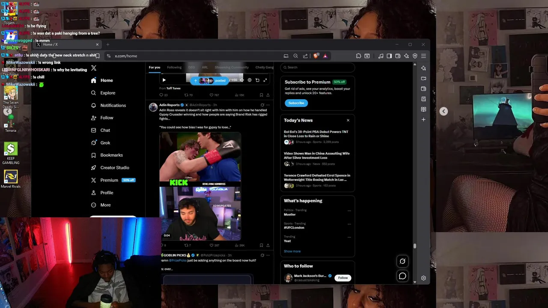
Task: Open Profile in the X sidebar
Action: (x=102, y=192)
